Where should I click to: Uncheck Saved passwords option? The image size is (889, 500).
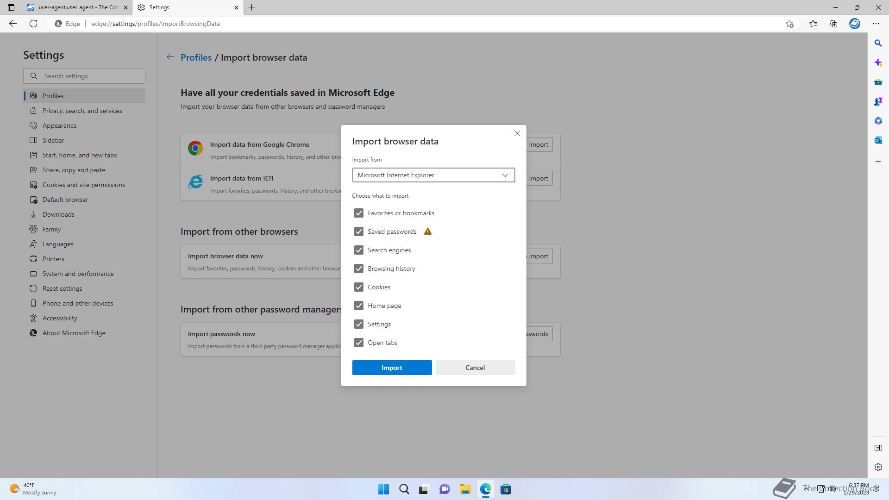[359, 231]
